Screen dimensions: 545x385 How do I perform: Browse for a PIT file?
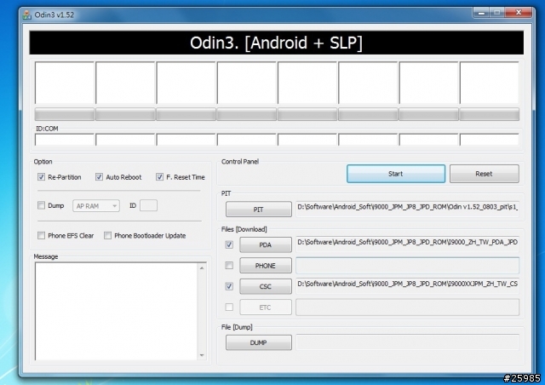pyautogui.click(x=259, y=210)
